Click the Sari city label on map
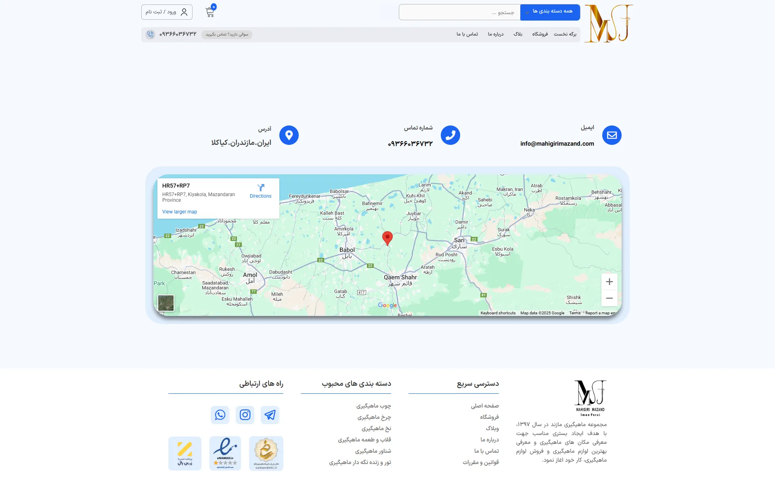The height and width of the screenshot is (483, 775). coord(459,243)
